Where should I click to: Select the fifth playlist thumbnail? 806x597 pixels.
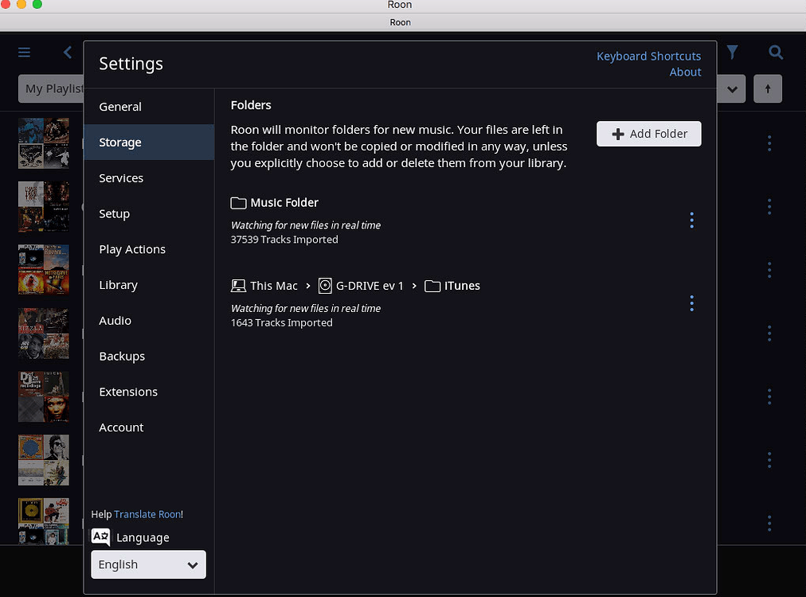pyautogui.click(x=44, y=396)
